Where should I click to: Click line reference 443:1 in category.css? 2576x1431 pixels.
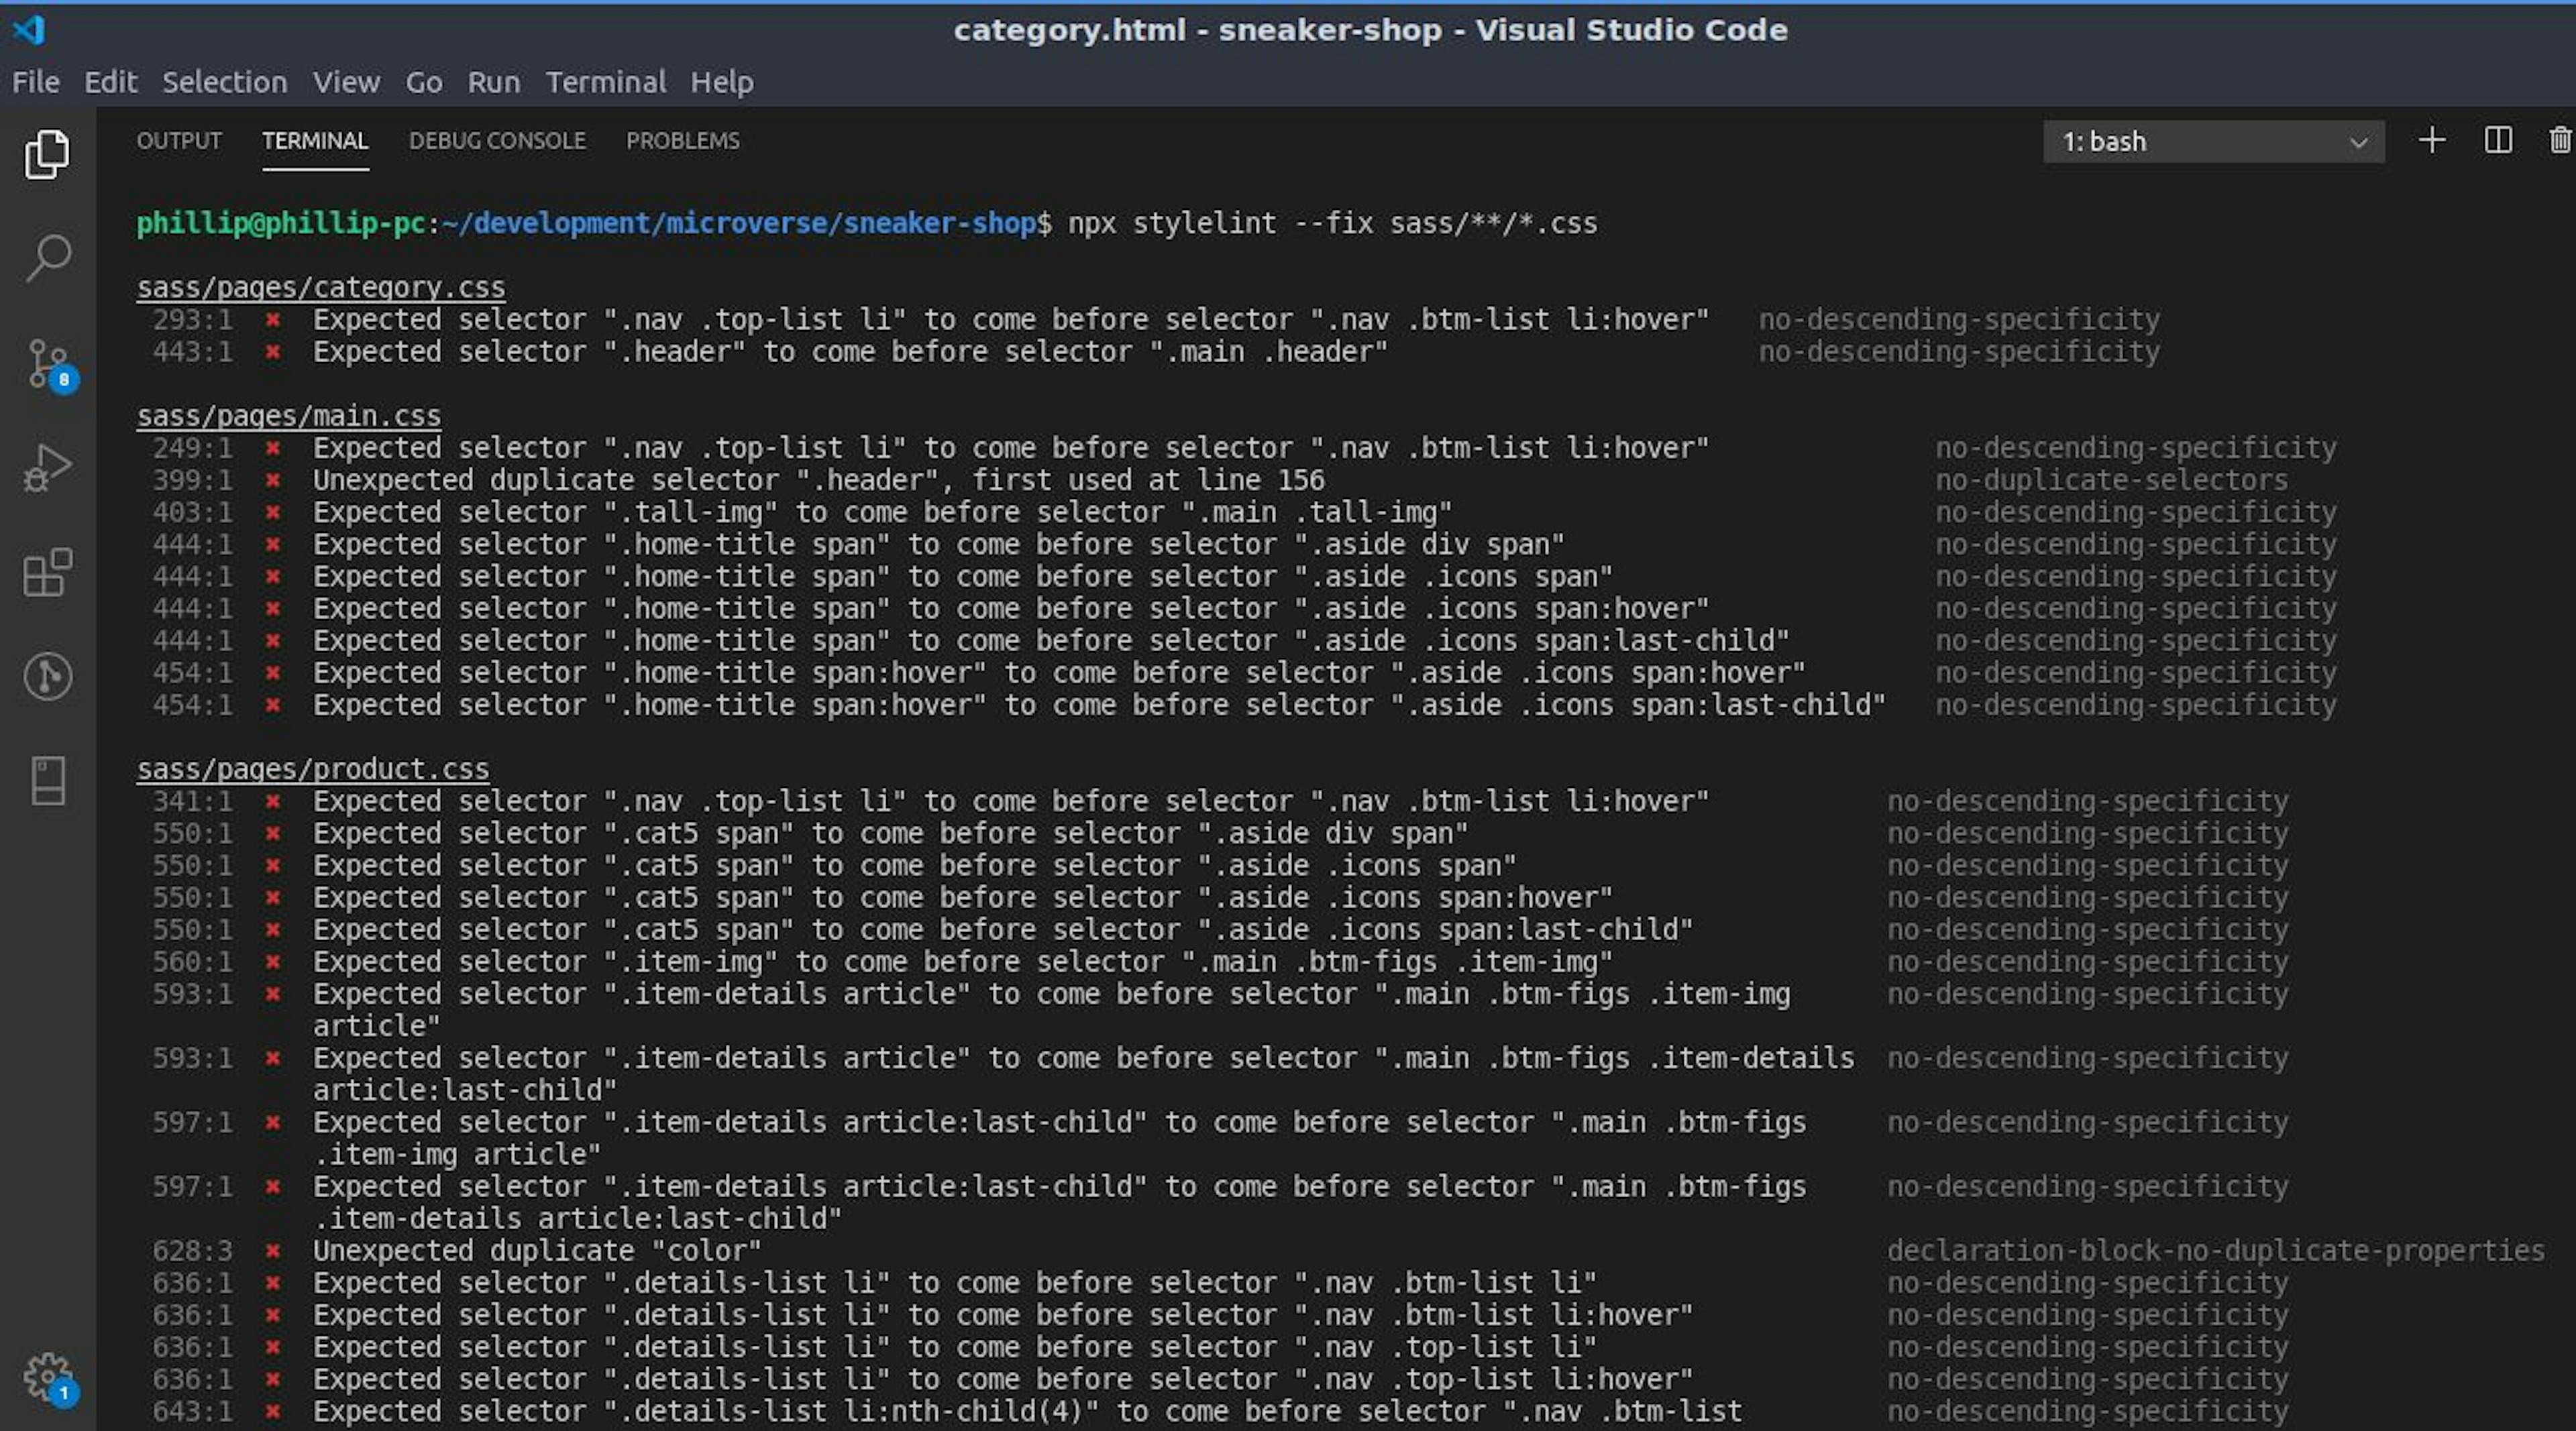point(192,352)
